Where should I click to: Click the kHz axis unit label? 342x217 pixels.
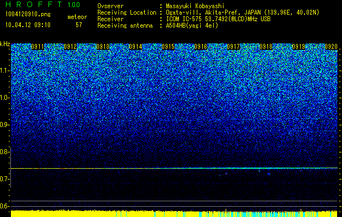pos(5,44)
